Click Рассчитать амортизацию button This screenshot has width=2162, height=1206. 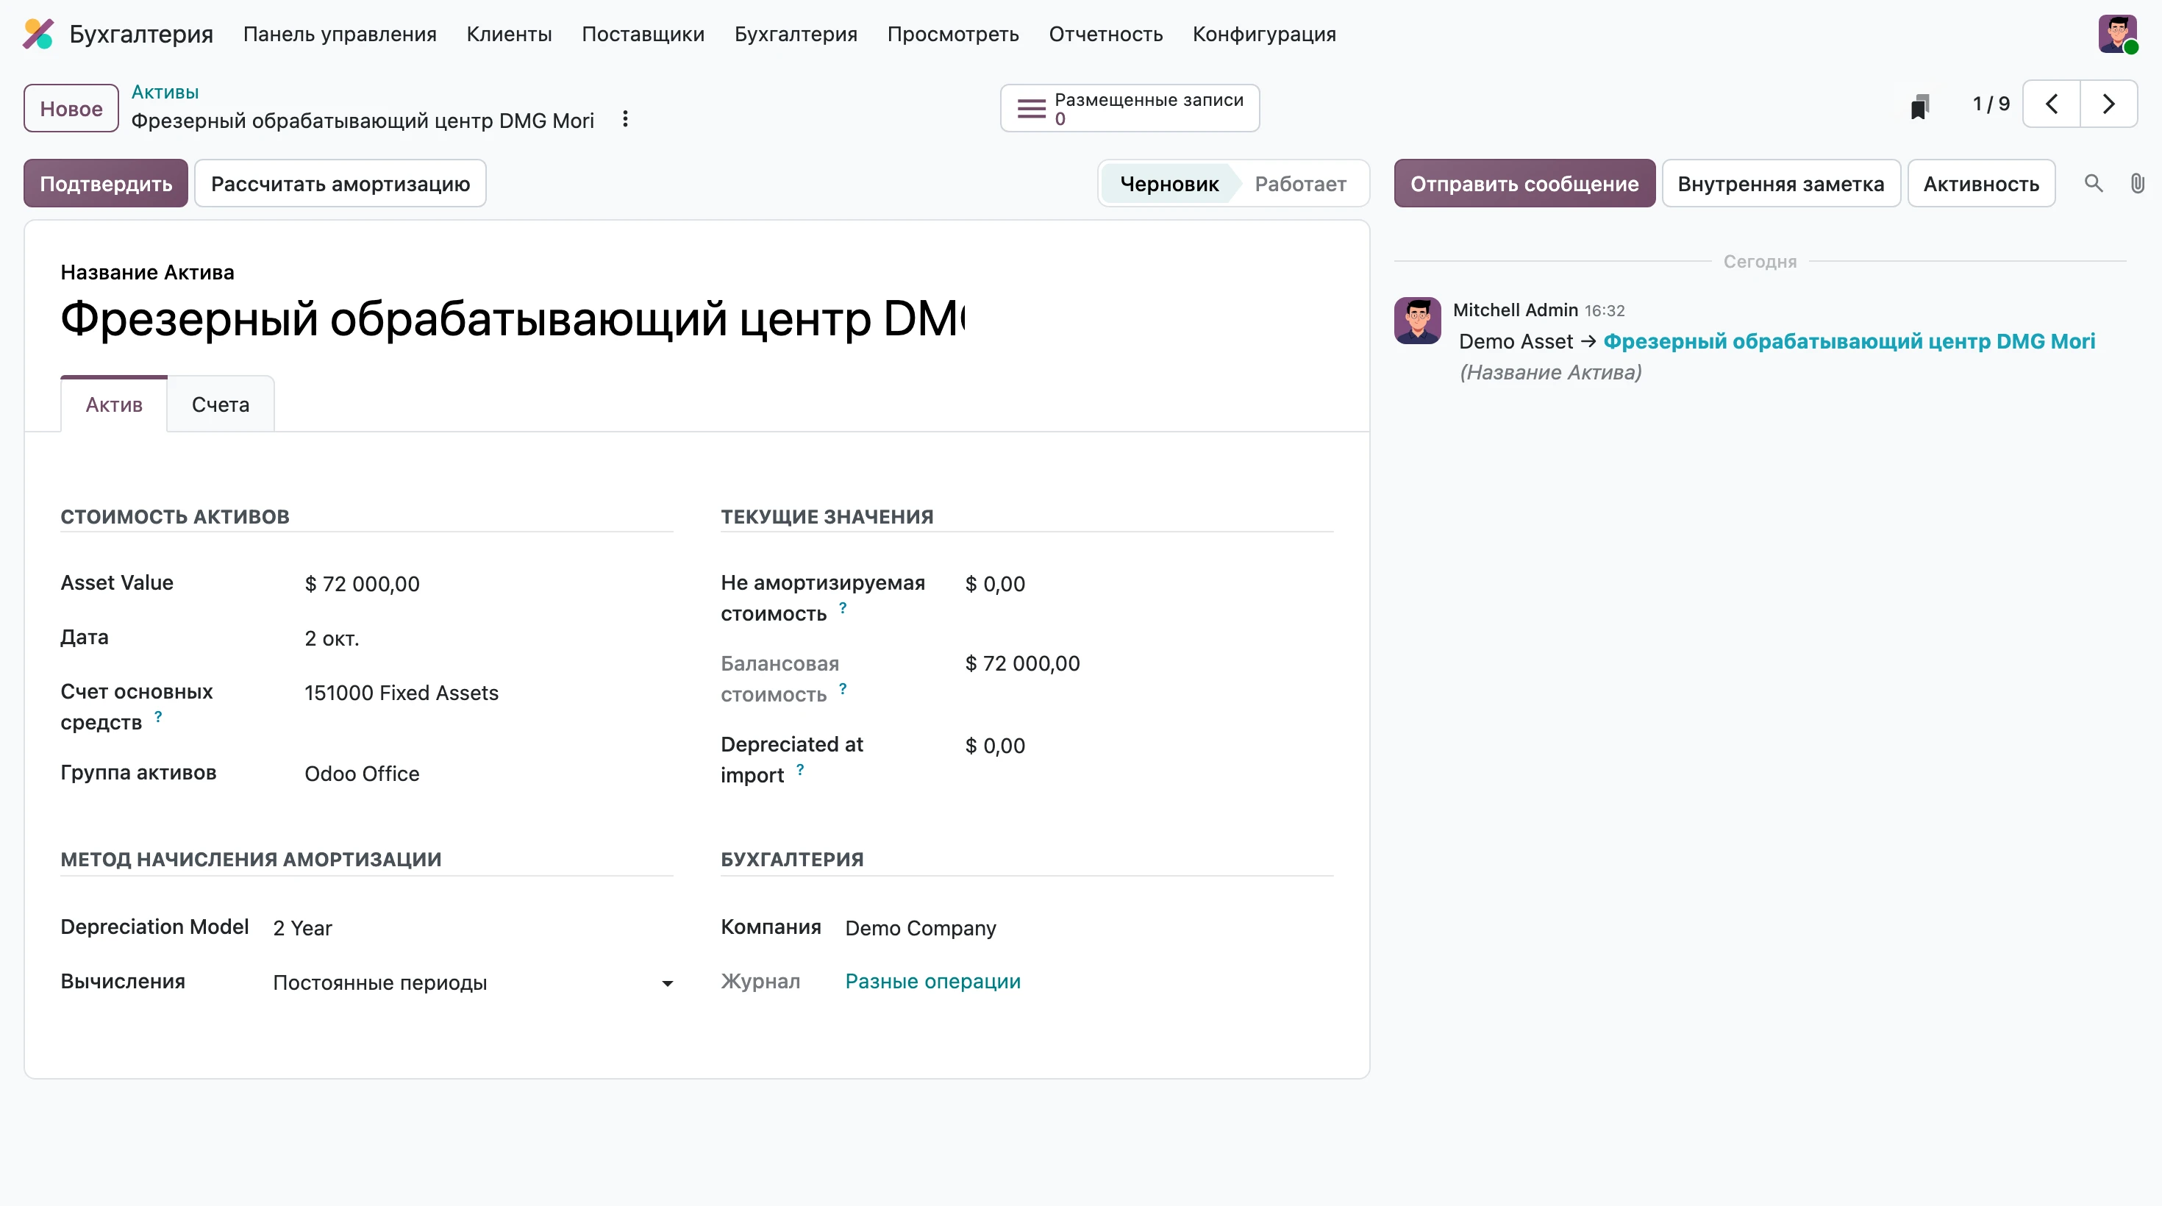pyautogui.click(x=340, y=183)
